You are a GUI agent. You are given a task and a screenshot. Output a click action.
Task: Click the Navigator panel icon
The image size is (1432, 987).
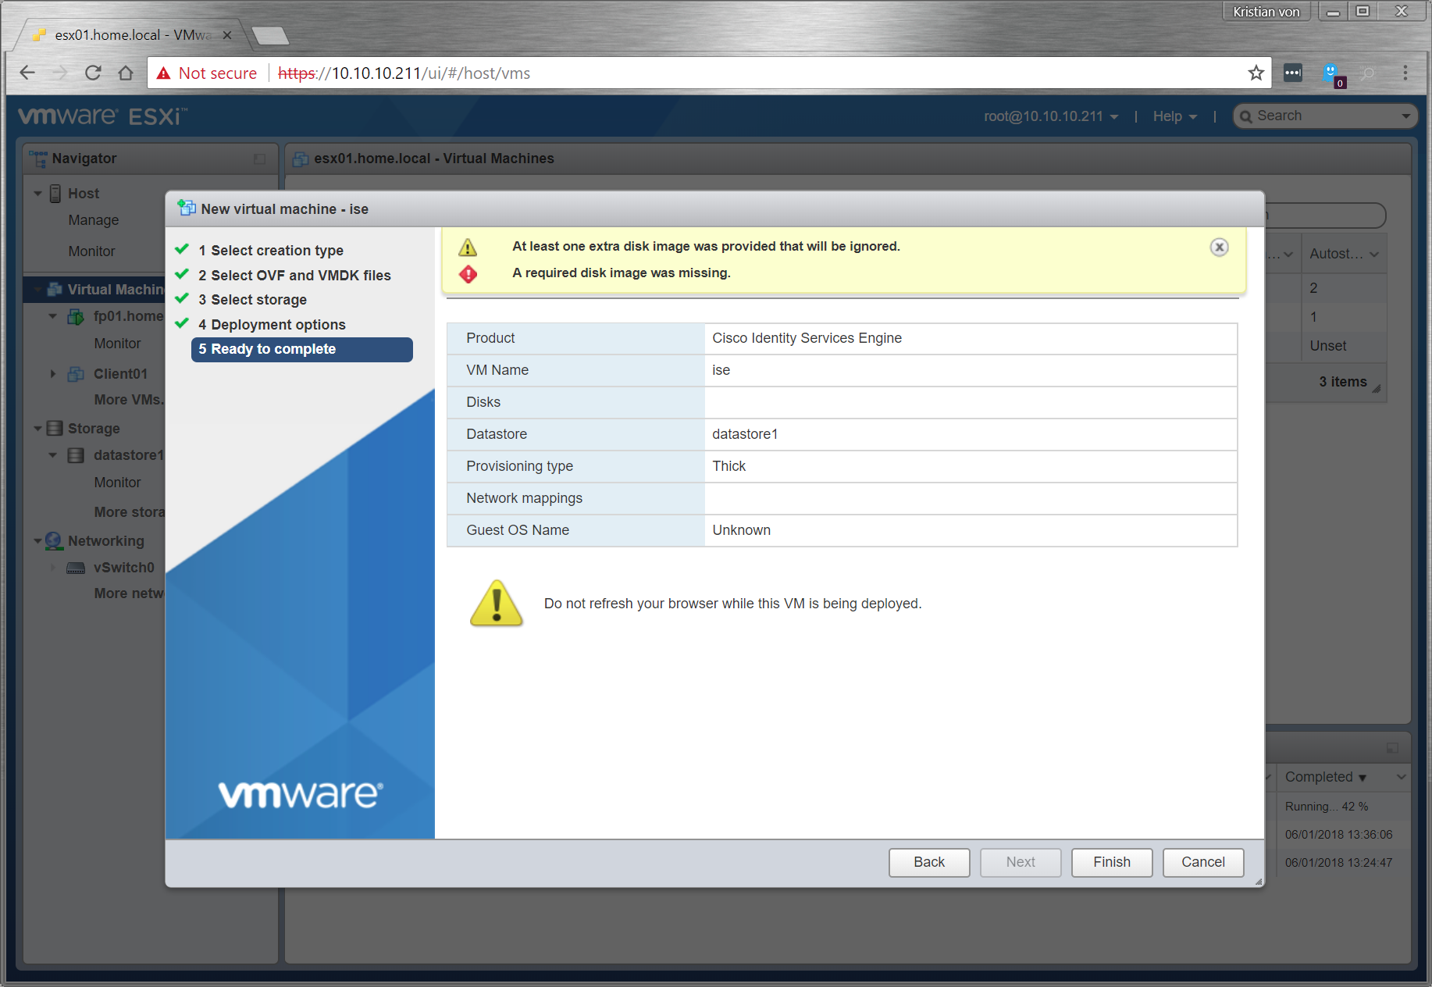37,159
